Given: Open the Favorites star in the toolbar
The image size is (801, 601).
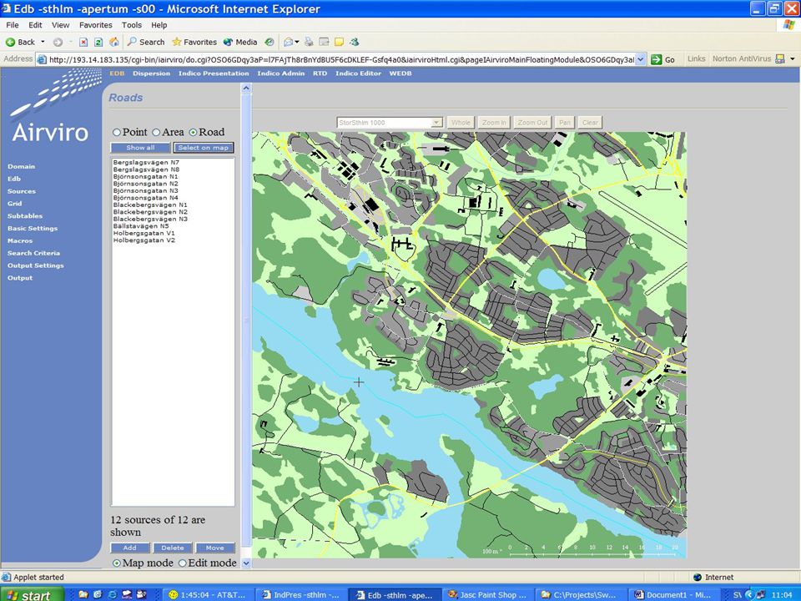Looking at the screenshot, I should pyautogui.click(x=177, y=42).
